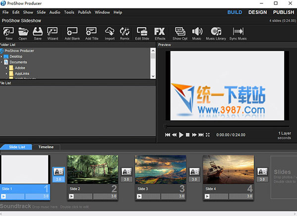Open the Publish menu

tap(85, 12)
